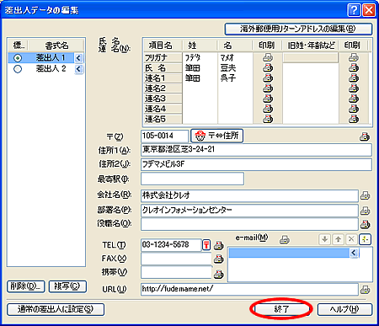Image resolution: width=379 pixels, height=326 pixels.
Task: Toggle print icon next to FAX field
Action: [218, 259]
